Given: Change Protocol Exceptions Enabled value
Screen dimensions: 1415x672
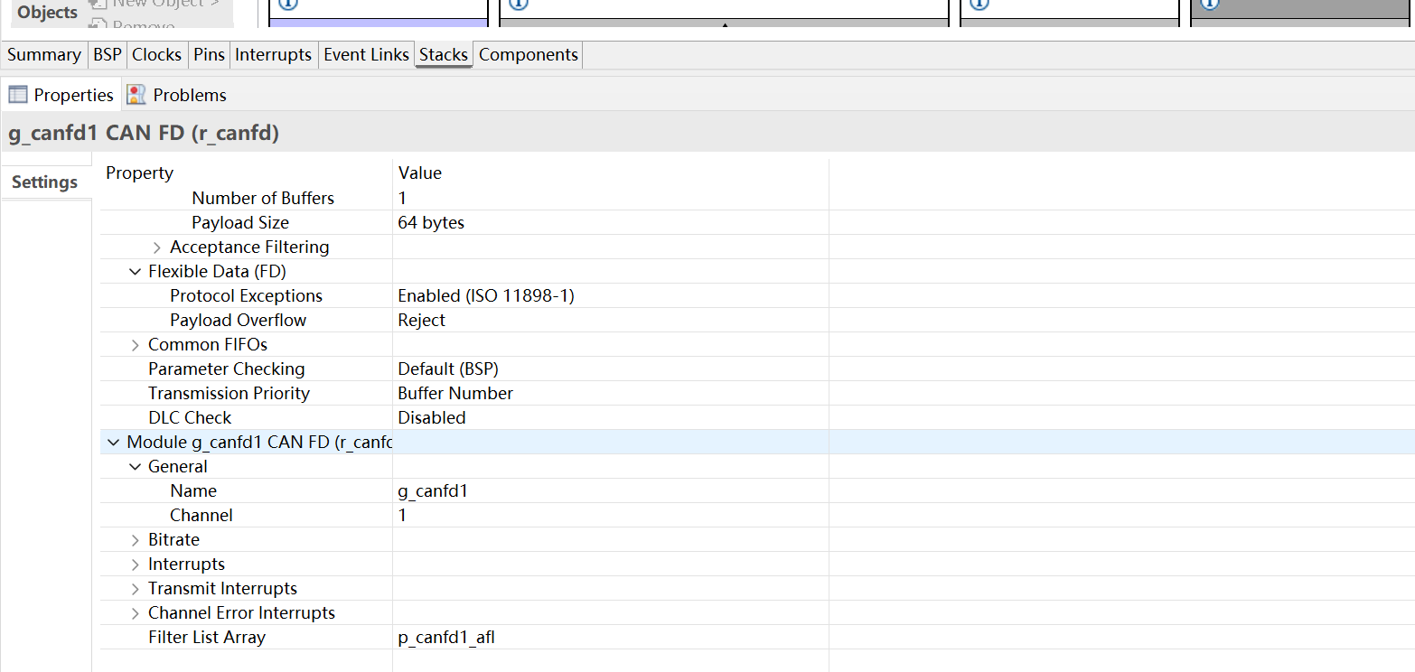Looking at the screenshot, I should pos(611,296).
